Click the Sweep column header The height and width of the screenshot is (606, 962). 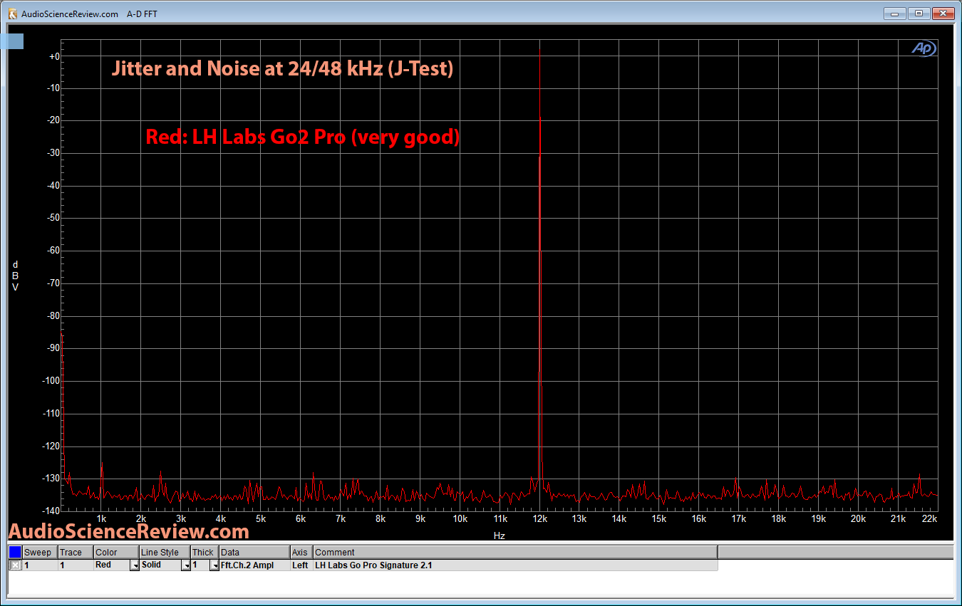pos(40,552)
